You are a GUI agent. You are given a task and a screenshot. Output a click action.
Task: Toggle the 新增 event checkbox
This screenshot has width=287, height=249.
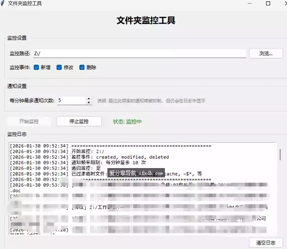tap(36, 68)
